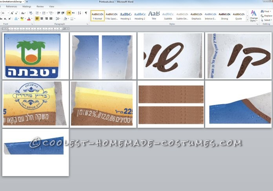
Task: Open the Mailings tab
Action: point(27,6)
